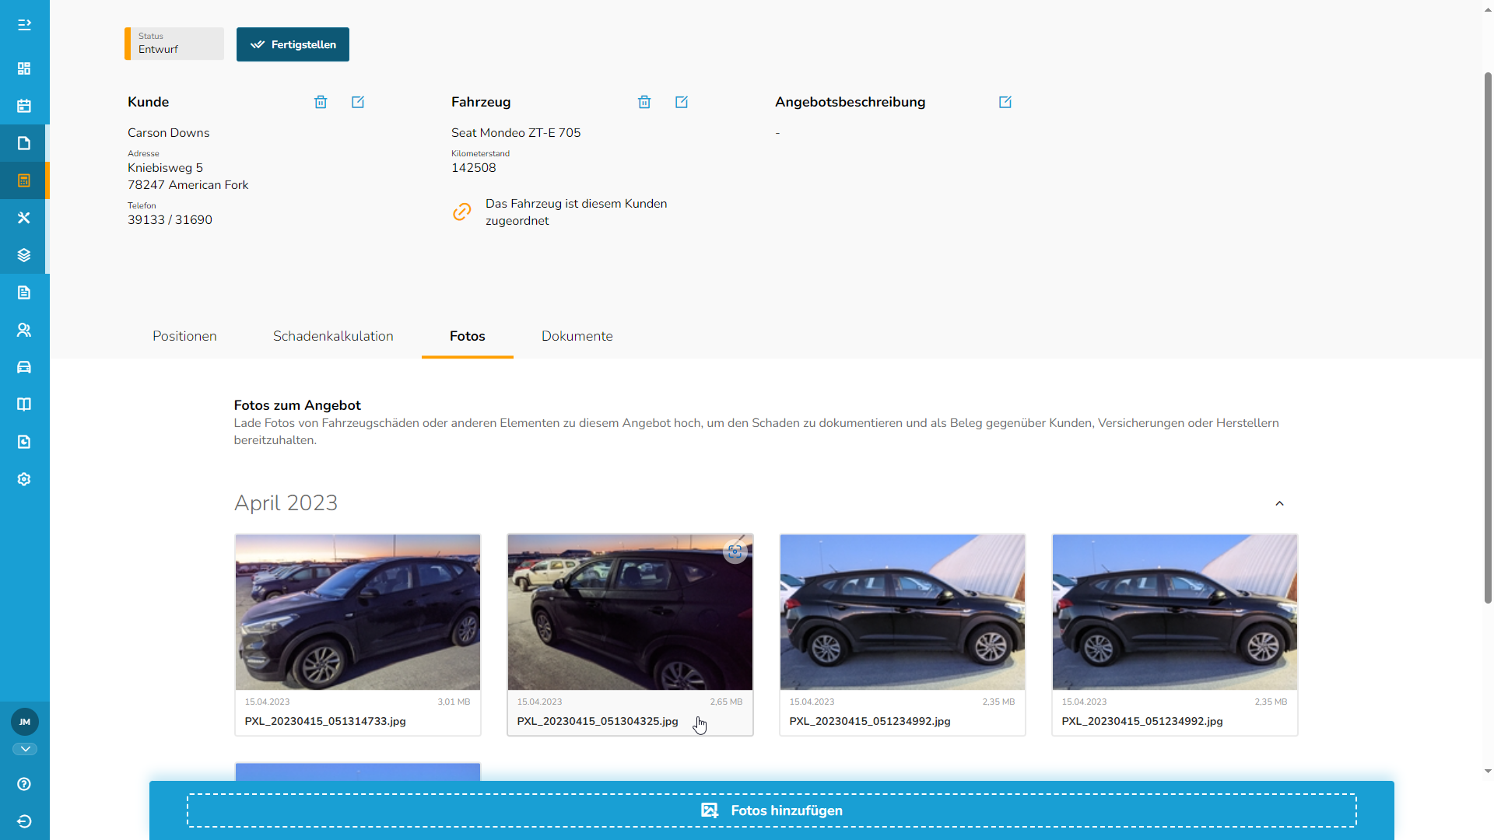Open photo PXL_20230415_051304325.jpg thumbnail

coord(630,612)
